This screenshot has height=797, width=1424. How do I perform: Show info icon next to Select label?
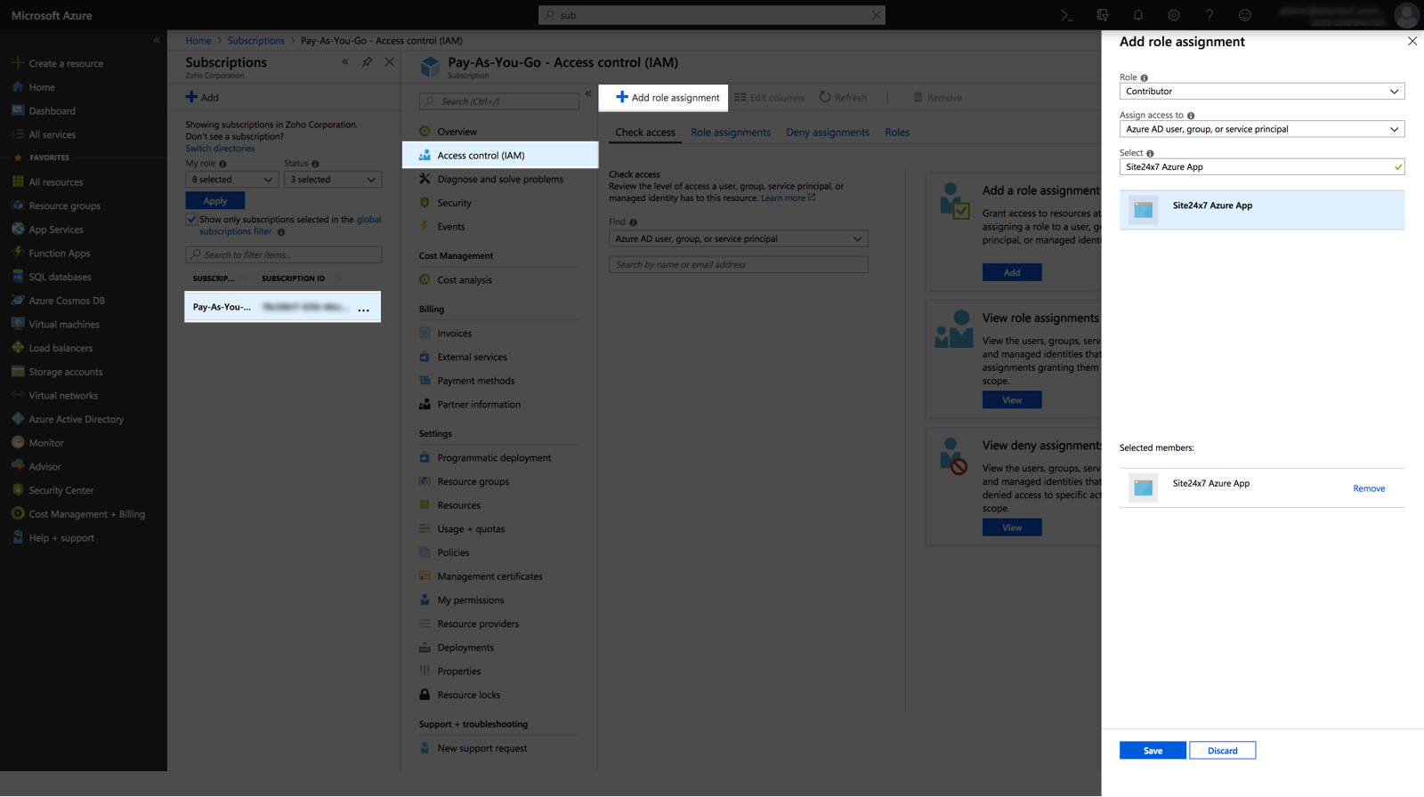coord(1150,154)
